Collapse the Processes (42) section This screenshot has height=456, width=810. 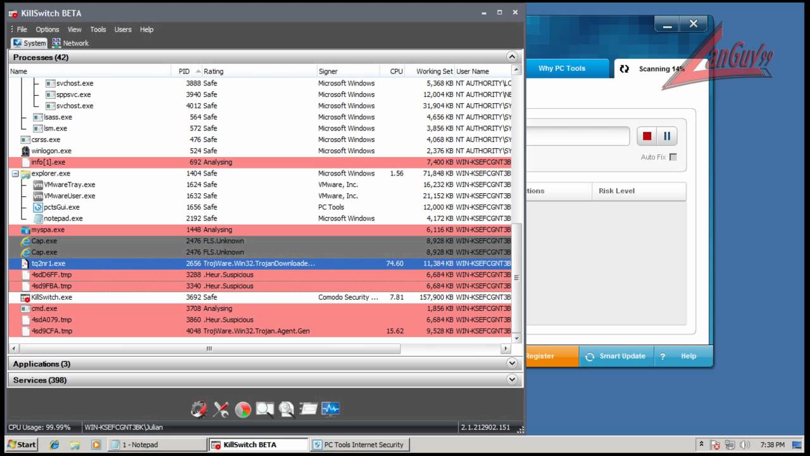(512, 57)
